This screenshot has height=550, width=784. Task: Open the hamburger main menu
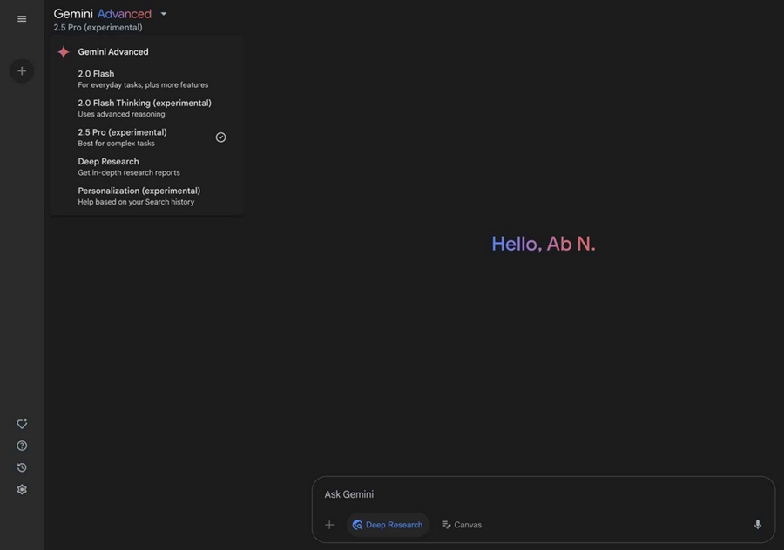click(22, 19)
